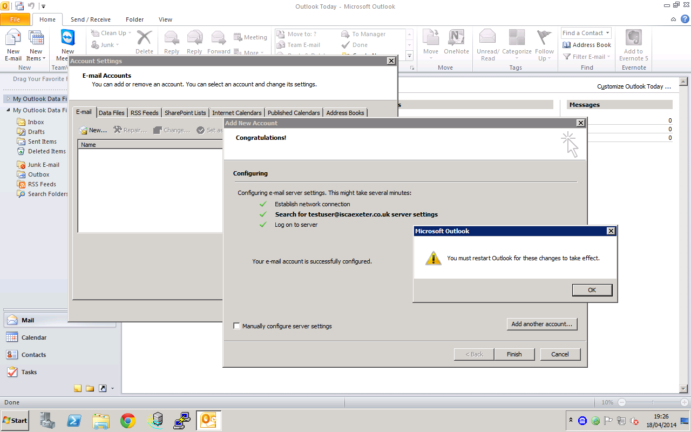Image resolution: width=691 pixels, height=432 pixels.
Task: Click Finish in Add New Account
Action: 514,354
